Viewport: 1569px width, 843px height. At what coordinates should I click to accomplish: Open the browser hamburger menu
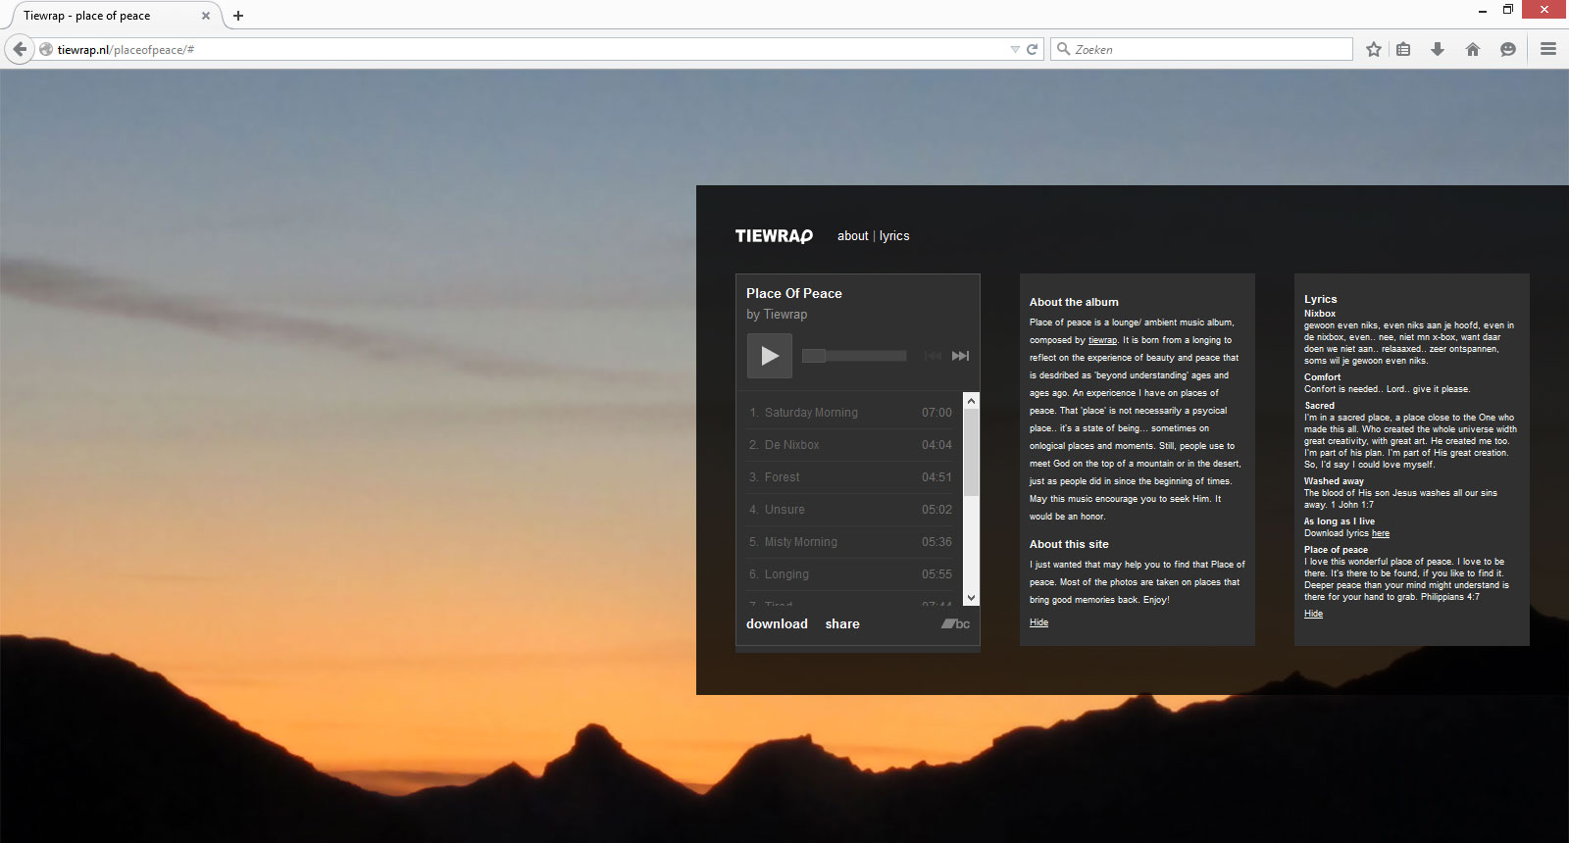point(1548,49)
